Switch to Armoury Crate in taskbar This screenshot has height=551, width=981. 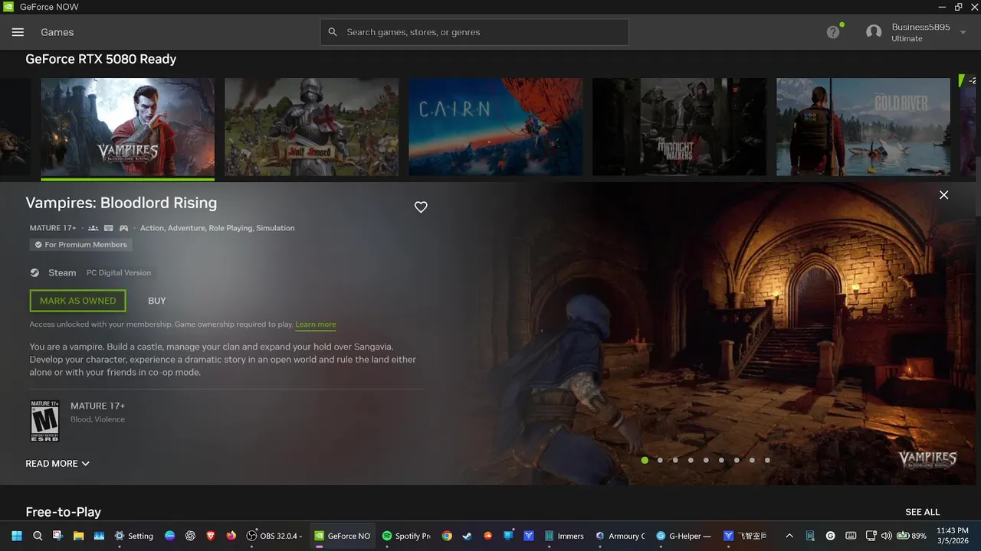click(x=621, y=536)
